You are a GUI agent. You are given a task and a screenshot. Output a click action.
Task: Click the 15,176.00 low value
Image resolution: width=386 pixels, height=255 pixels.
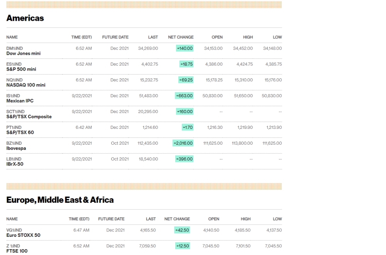(273, 80)
